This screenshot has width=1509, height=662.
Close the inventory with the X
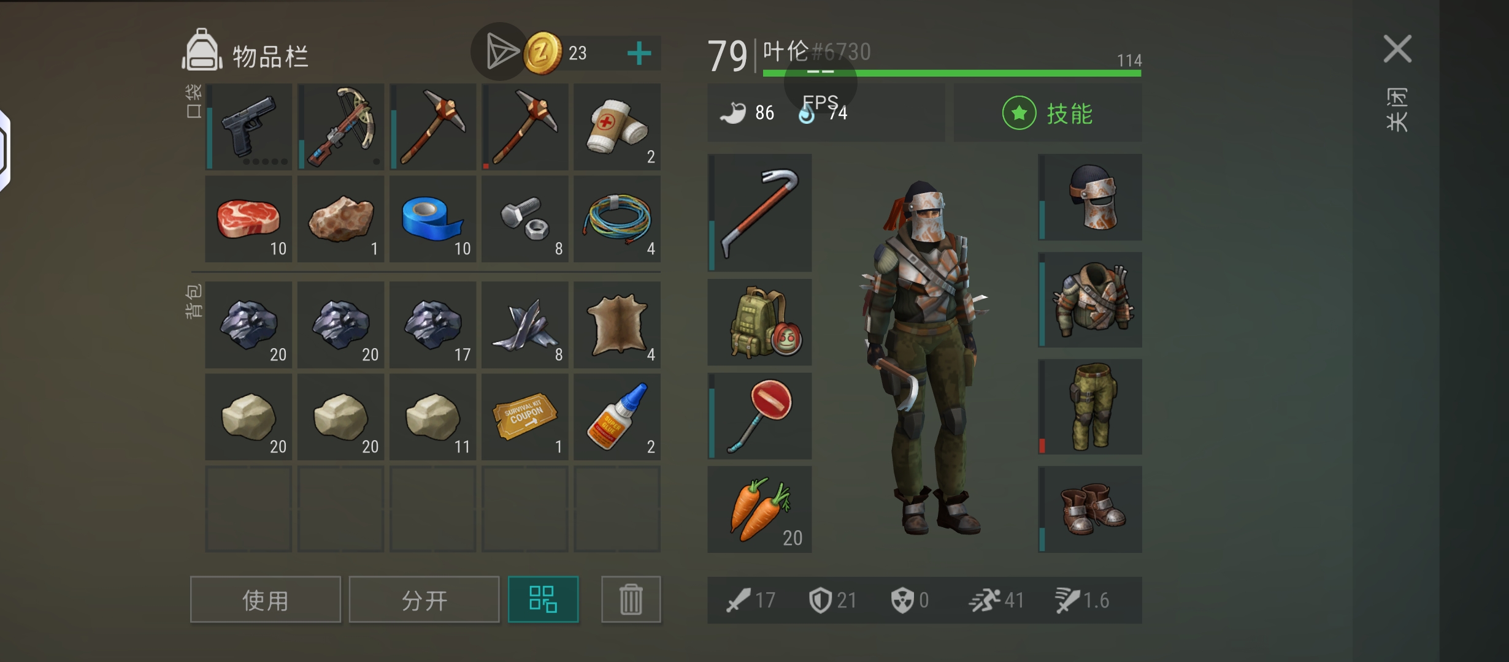click(1397, 49)
